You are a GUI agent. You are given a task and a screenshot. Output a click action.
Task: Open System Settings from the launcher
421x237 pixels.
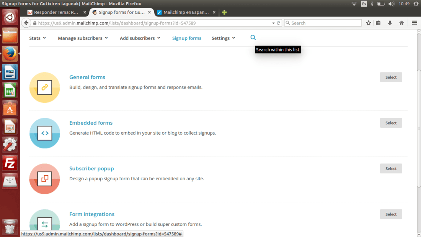tap(10, 145)
